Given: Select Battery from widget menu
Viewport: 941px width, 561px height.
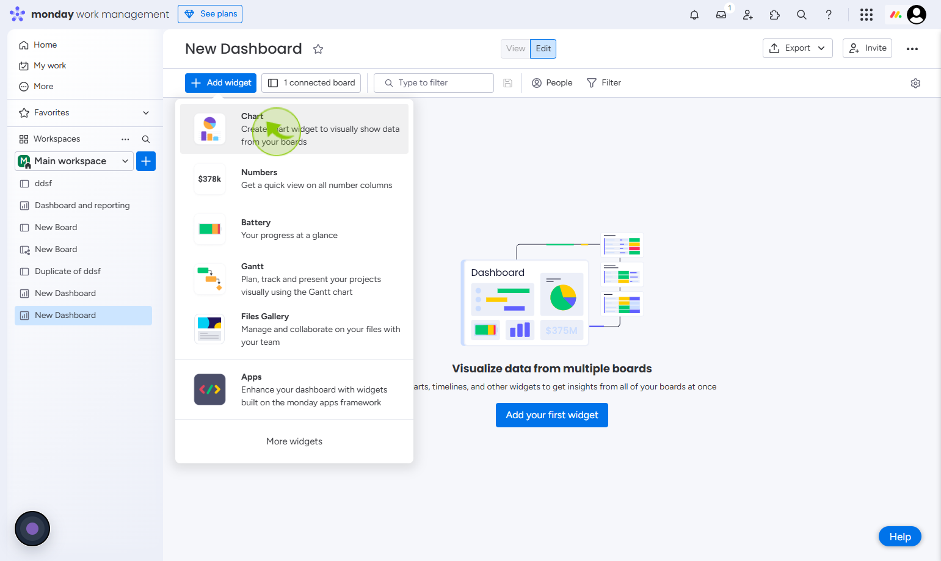Looking at the screenshot, I should click(x=294, y=229).
